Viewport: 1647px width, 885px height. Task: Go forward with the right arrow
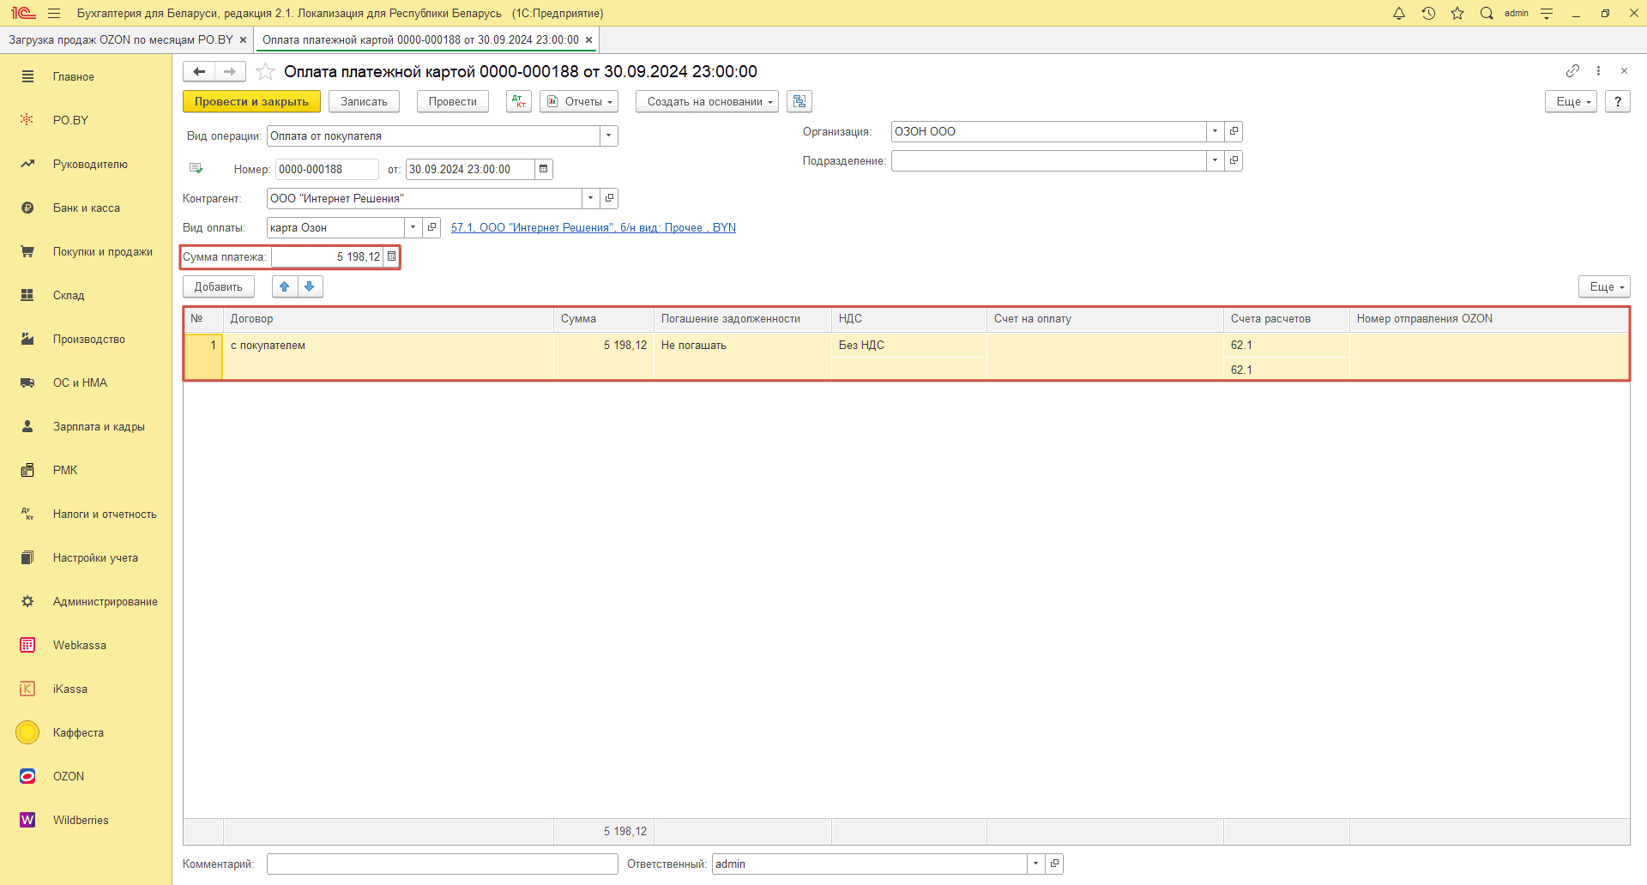click(x=230, y=71)
